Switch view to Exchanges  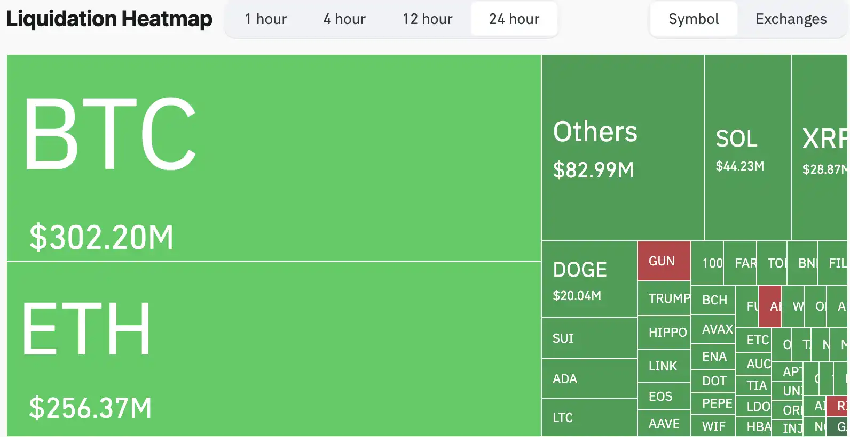791,19
